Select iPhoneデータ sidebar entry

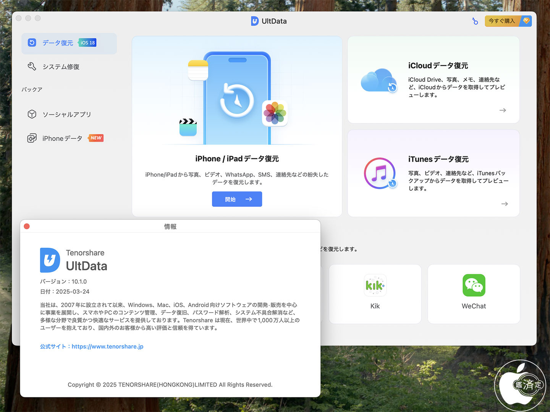(62, 138)
